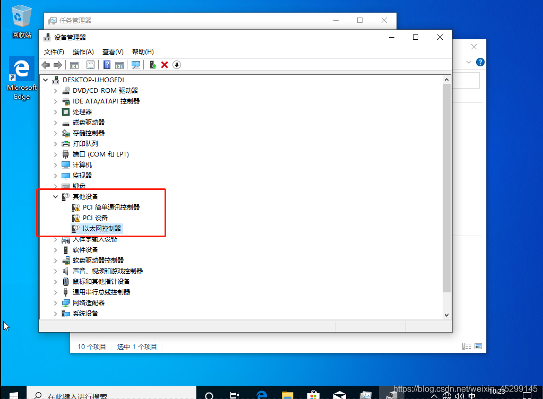This screenshot has width=543, height=399.
Task: Click the down-arrow Disable device icon
Action: point(177,65)
